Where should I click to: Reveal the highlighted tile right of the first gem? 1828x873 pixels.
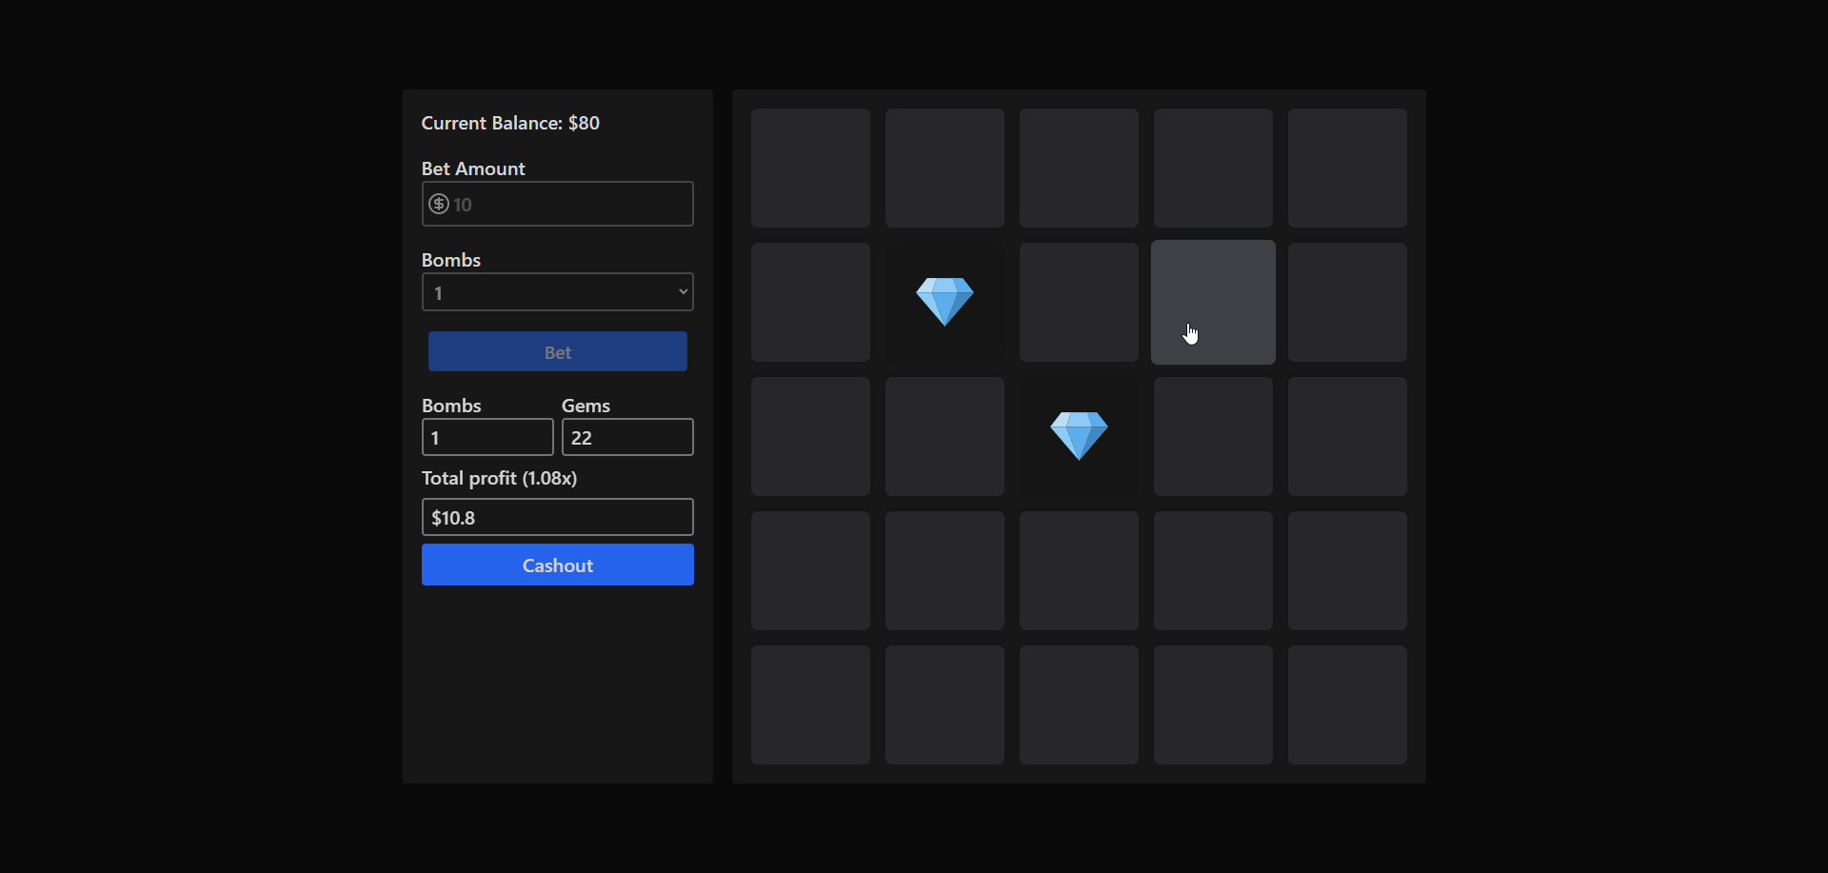(x=1213, y=302)
